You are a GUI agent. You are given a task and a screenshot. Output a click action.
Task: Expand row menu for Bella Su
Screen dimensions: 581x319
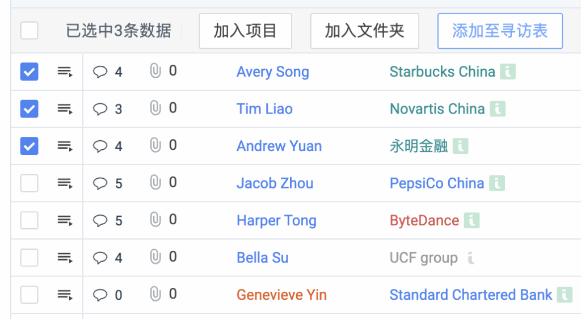point(65,258)
